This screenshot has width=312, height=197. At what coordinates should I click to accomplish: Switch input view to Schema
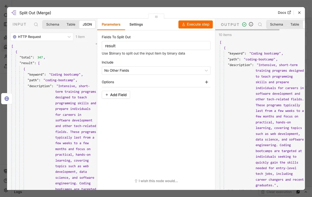coord(53,24)
